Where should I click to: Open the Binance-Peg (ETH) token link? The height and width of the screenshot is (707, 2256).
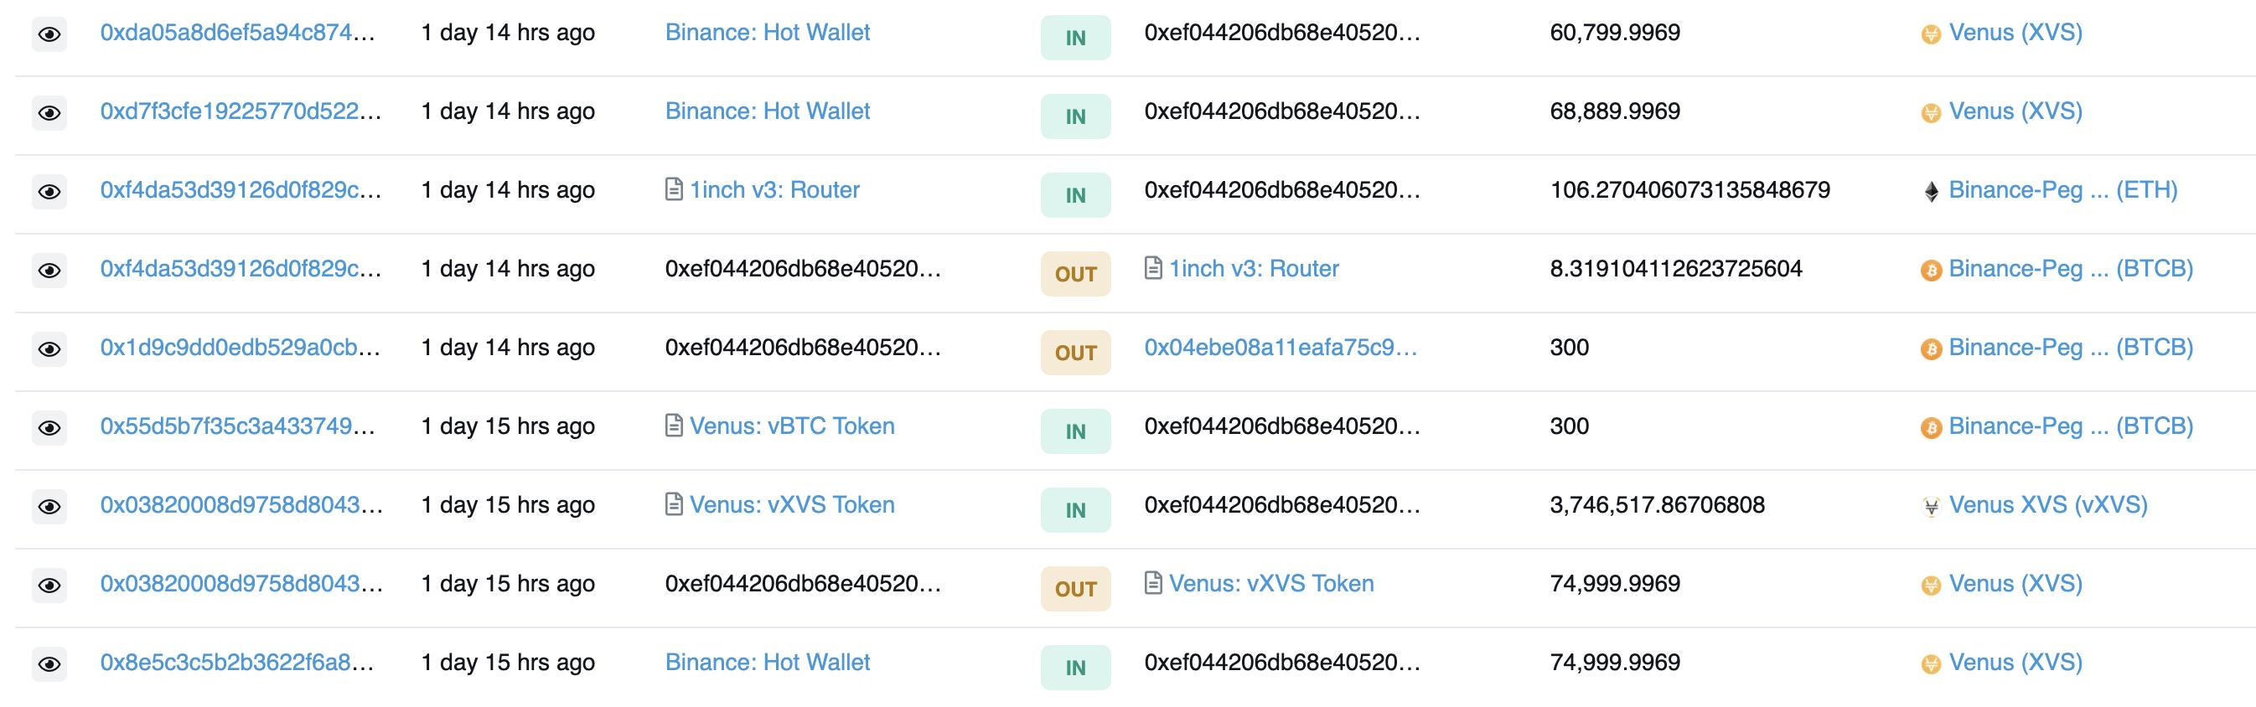click(x=2062, y=190)
